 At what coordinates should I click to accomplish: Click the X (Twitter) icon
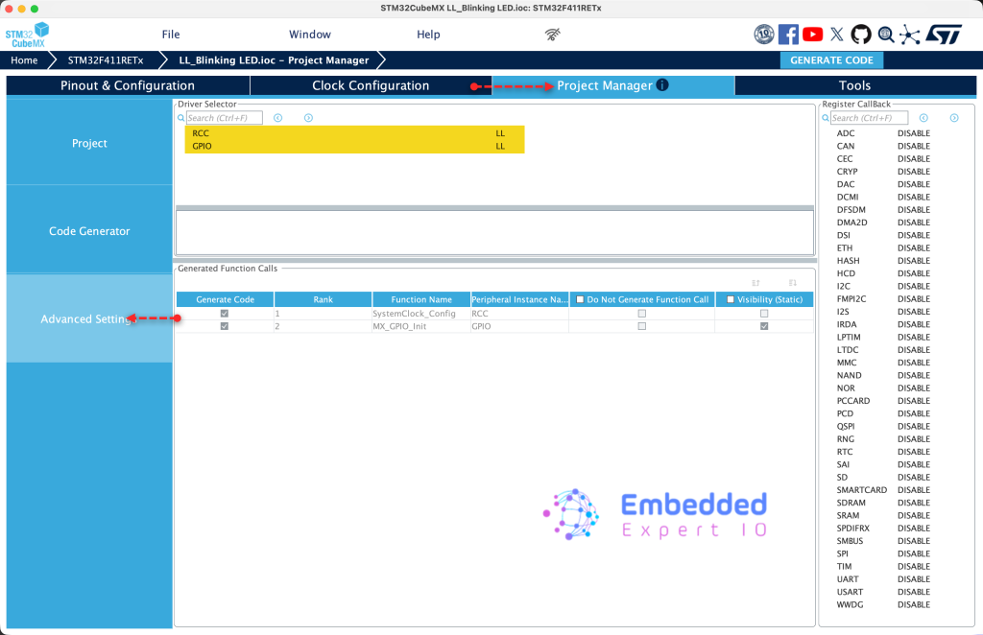[x=837, y=35]
